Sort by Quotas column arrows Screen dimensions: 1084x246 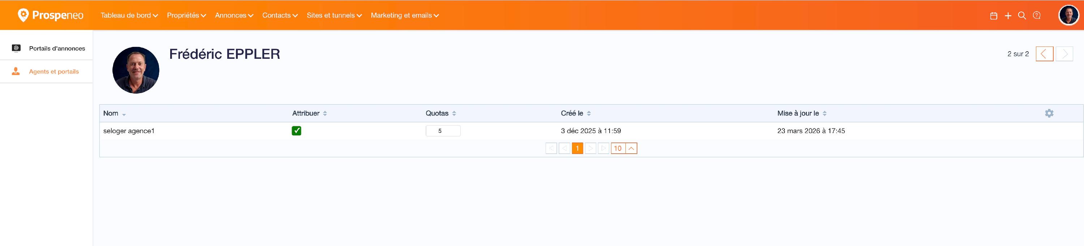[454, 113]
